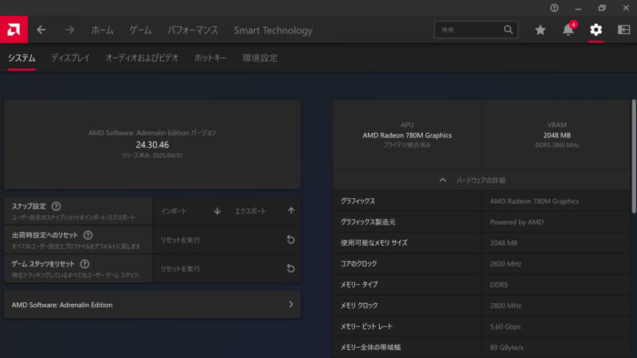Click the version number 24.30.46
This screenshot has width=637, height=358.
[x=152, y=145]
